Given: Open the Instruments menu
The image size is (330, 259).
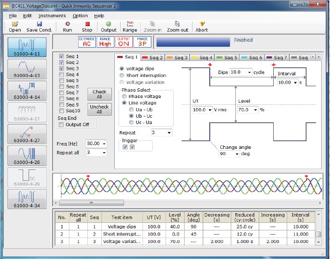Looking at the screenshot, I should [x=52, y=16].
